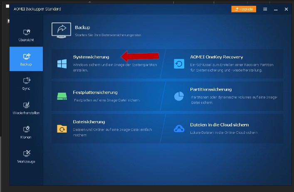
Task: Open the Sync sidebar icon
Action: pos(27,81)
